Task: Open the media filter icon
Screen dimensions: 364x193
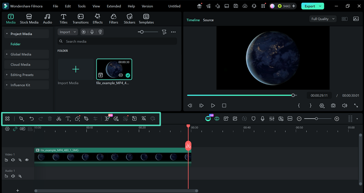Action: coord(164,32)
